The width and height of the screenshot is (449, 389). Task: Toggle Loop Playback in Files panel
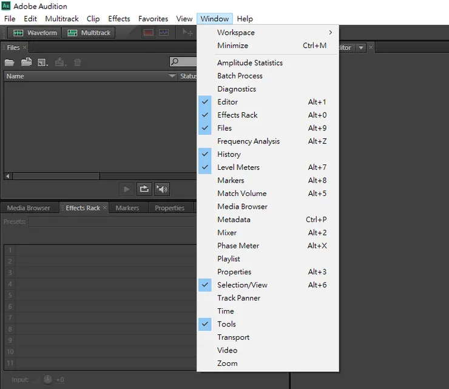pyautogui.click(x=144, y=189)
